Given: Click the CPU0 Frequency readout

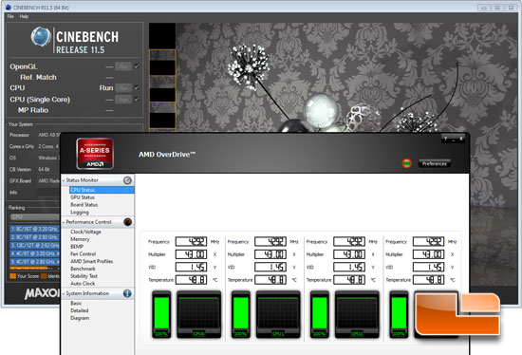Looking at the screenshot, I should [191, 241].
